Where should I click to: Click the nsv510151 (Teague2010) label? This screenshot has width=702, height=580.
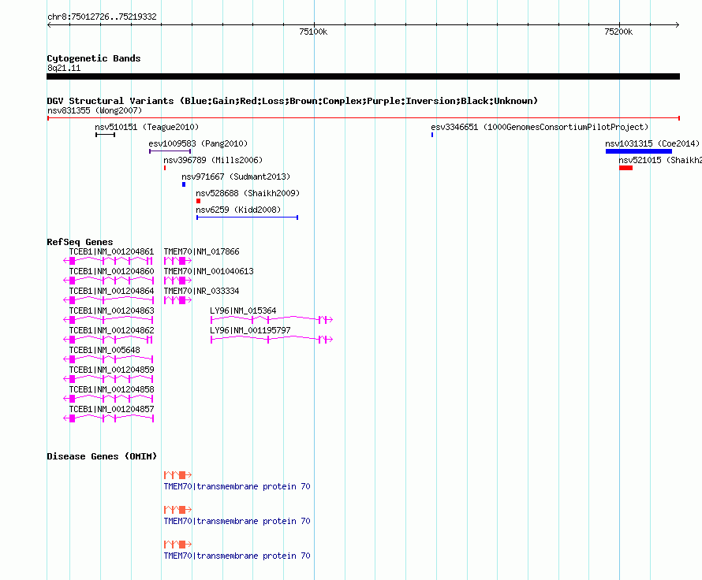click(147, 127)
